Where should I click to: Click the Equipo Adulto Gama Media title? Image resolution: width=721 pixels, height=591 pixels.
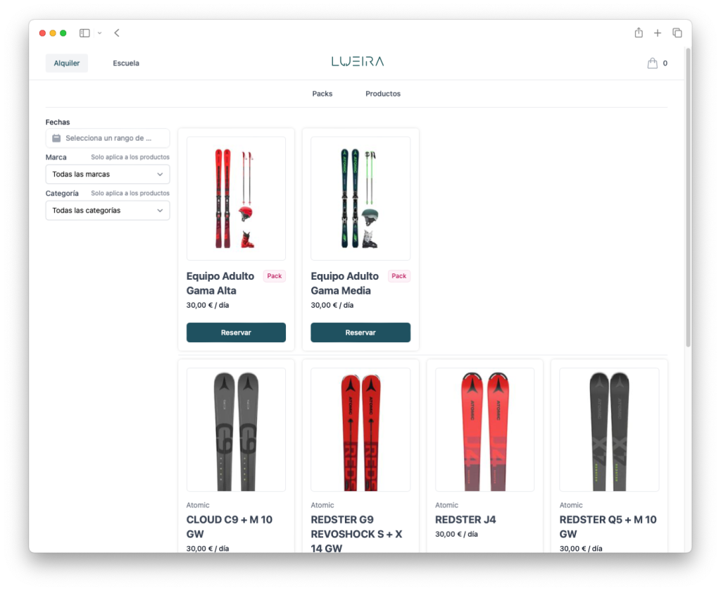[345, 283]
